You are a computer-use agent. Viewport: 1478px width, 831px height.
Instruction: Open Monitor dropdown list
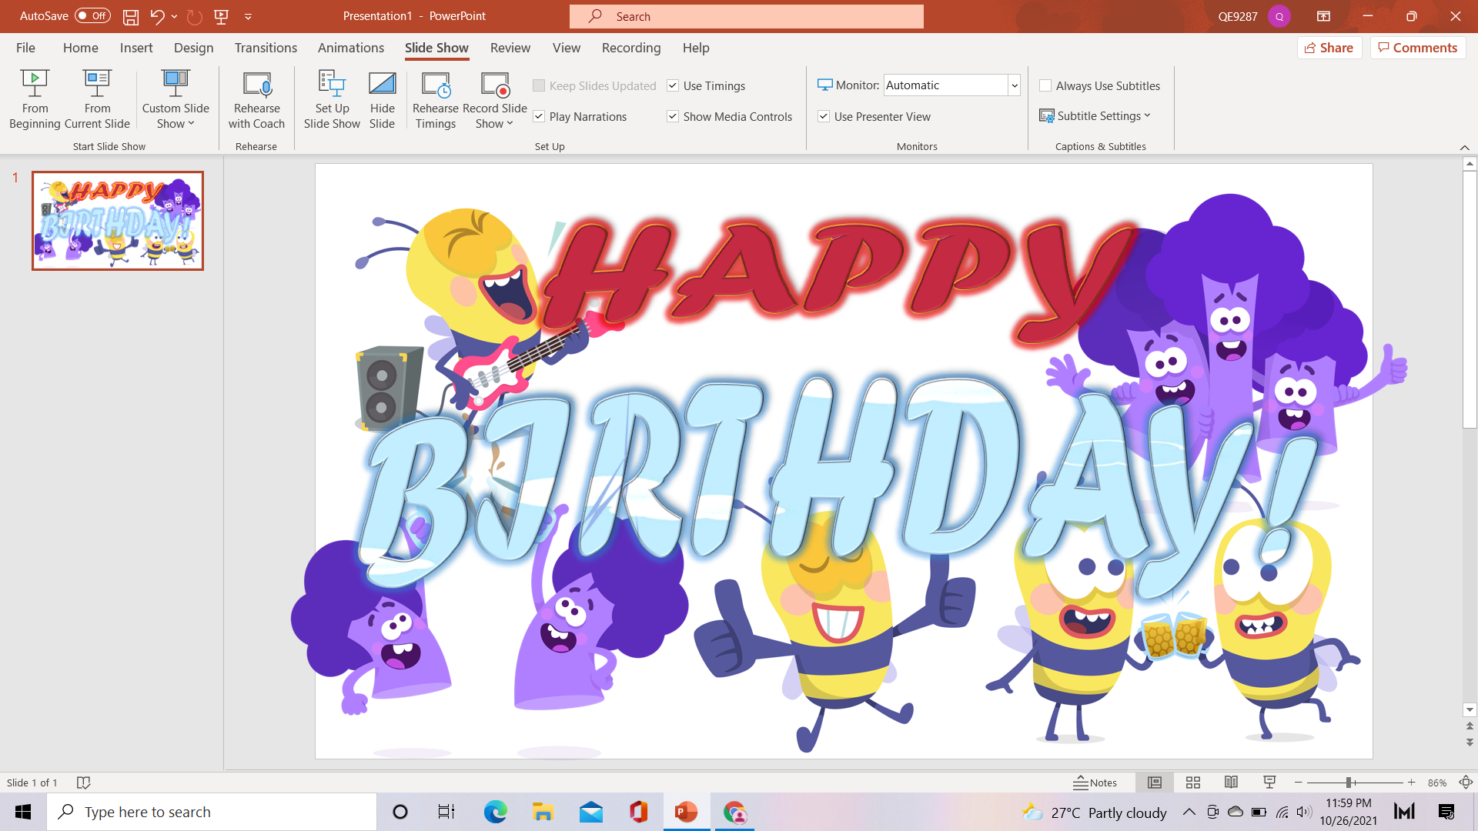1015,85
